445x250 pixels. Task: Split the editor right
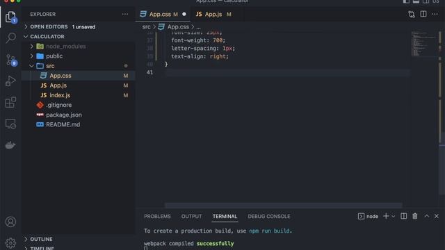click(x=423, y=14)
